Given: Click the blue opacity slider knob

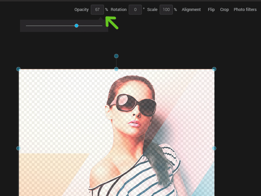Looking at the screenshot, I should [76, 26].
